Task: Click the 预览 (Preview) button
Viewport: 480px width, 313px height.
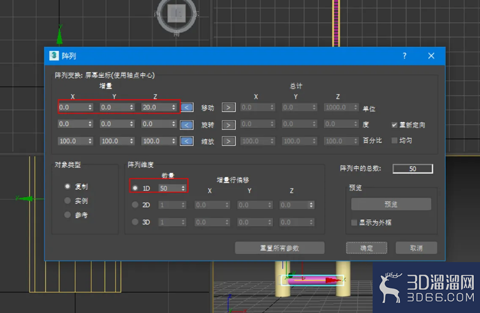Action: 391,204
